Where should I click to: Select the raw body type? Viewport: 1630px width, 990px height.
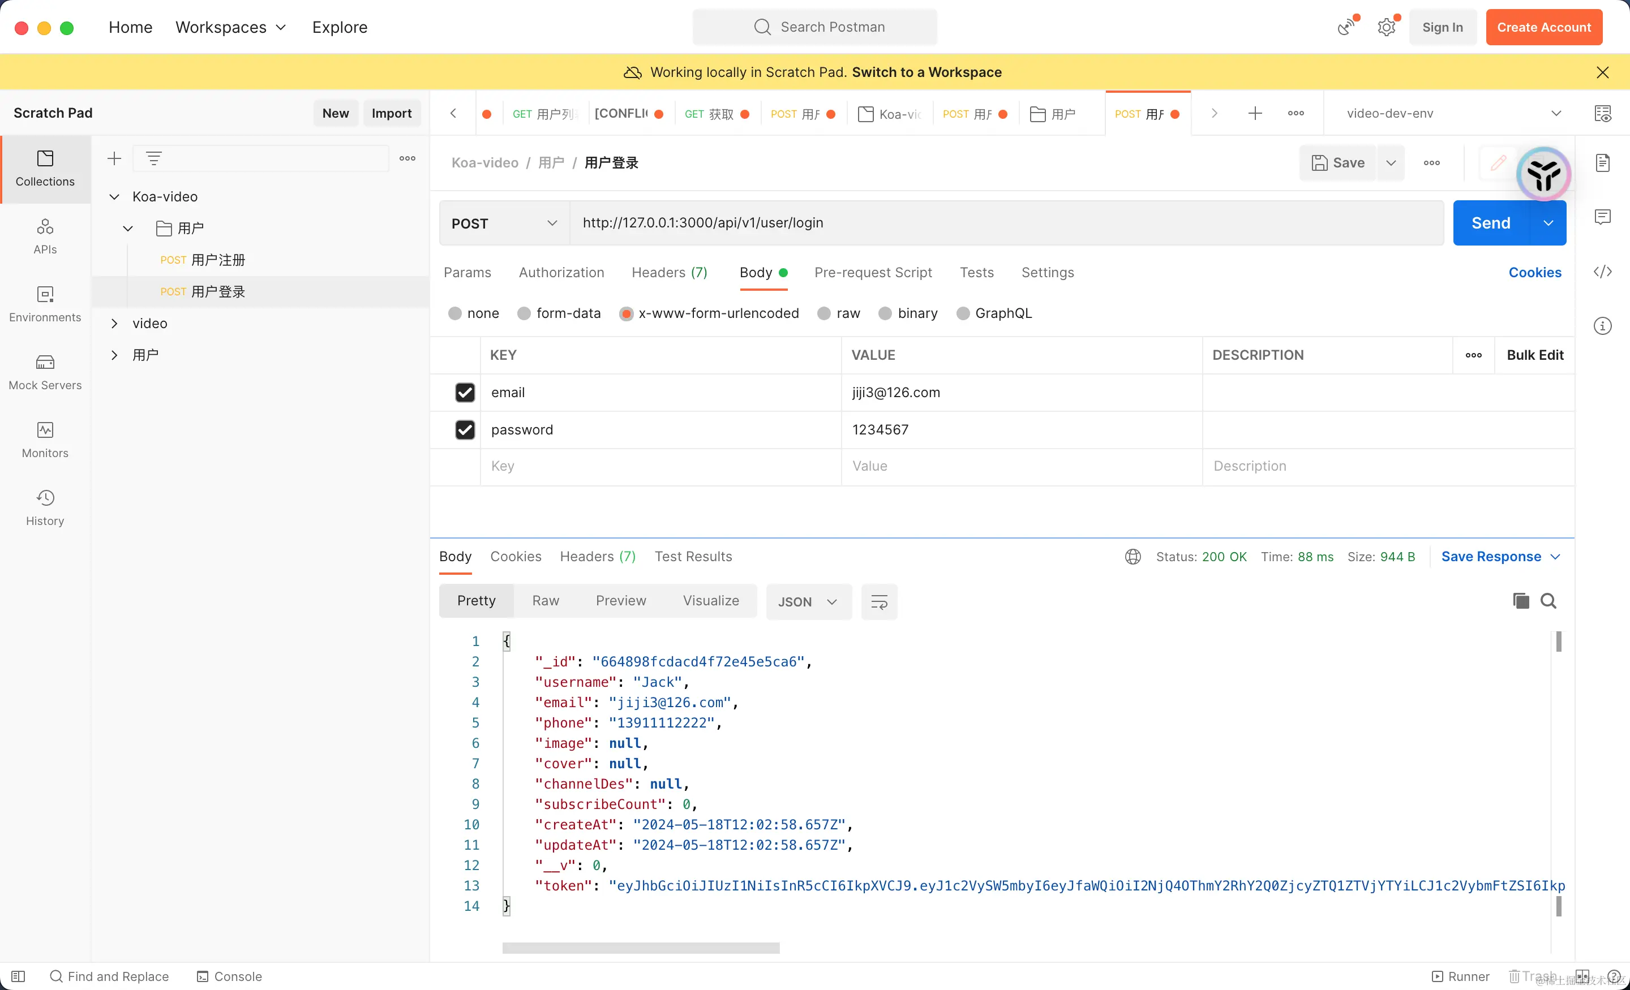(823, 313)
